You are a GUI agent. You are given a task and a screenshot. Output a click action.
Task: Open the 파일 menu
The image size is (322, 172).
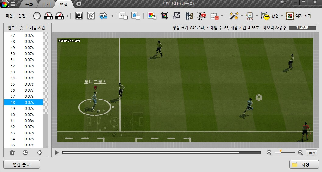(9, 16)
